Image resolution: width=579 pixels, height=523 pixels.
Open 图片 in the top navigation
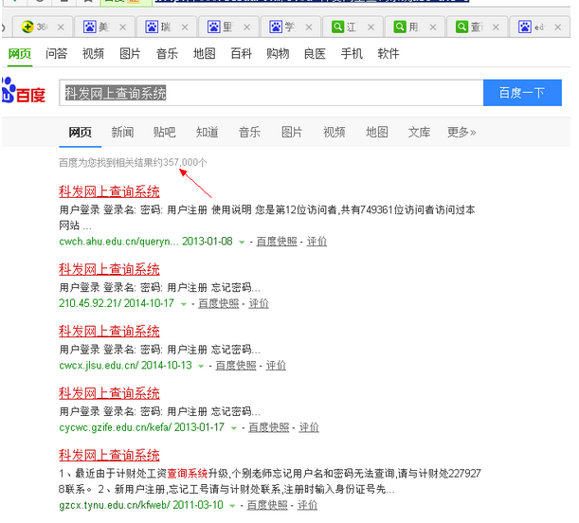point(130,54)
